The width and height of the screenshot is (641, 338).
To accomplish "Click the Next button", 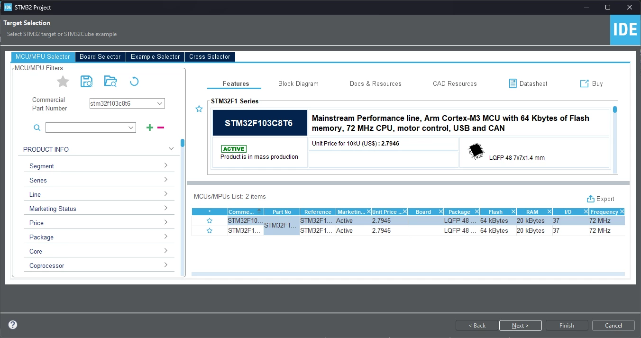I will point(520,326).
